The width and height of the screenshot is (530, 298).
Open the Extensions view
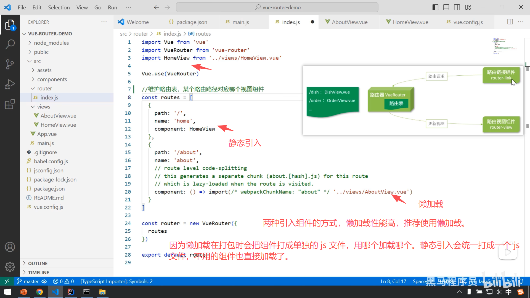(x=10, y=104)
